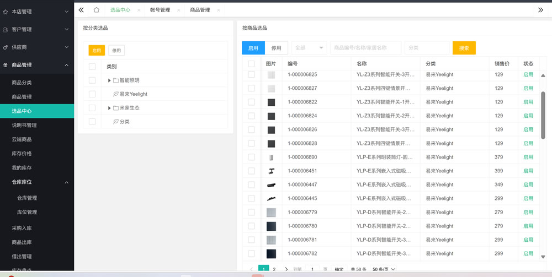
Task: Close the 帐号管理 tab
Action: pos(179,10)
